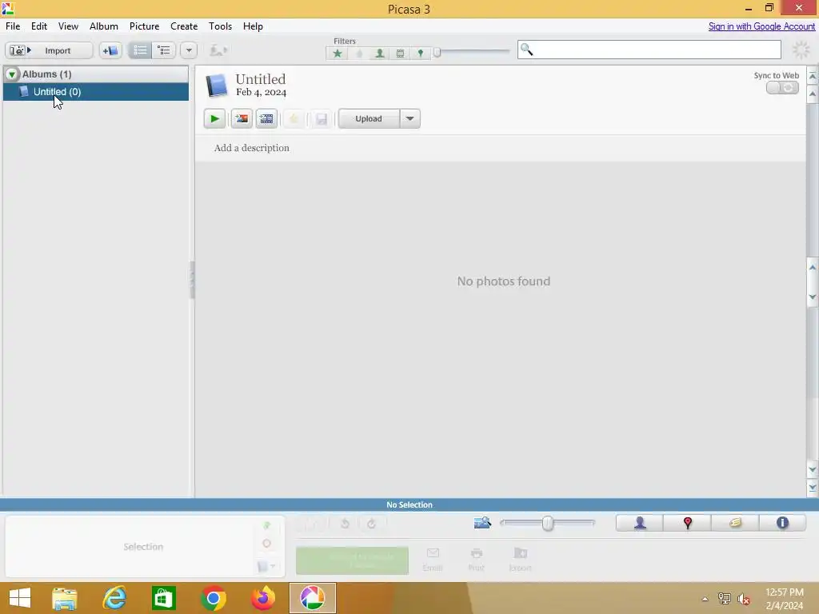The width and height of the screenshot is (819, 614).
Task: Click the No Selection status bar
Action: (409, 505)
